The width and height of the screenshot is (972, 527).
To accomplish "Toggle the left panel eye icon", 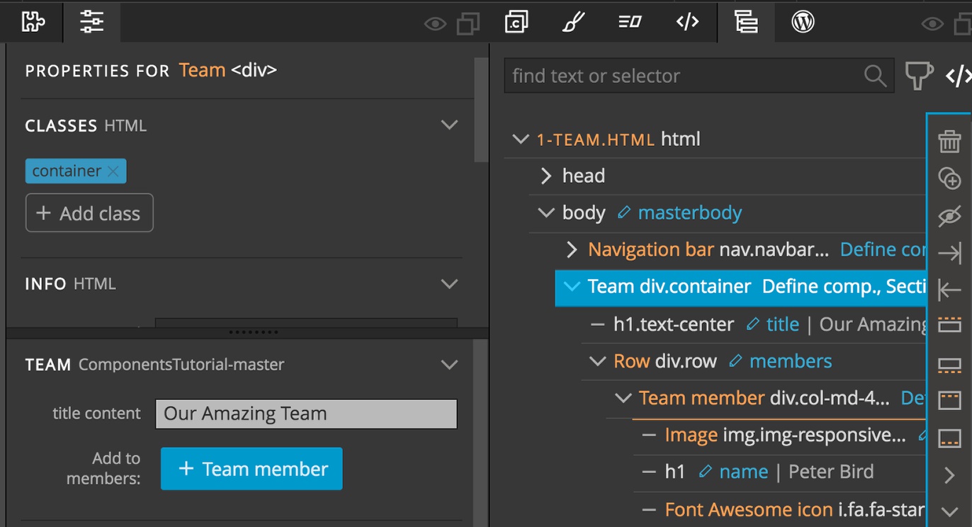I will click(435, 25).
